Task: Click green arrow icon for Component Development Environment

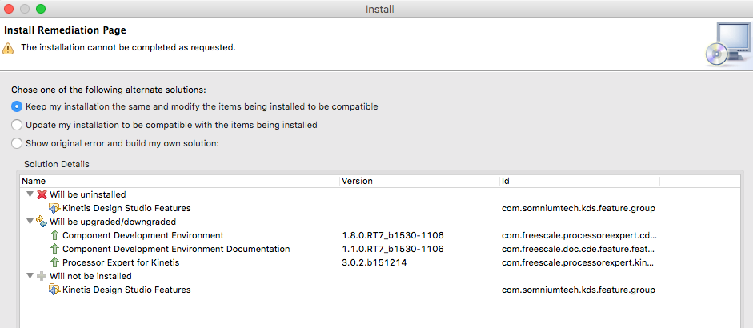Action: click(x=54, y=235)
